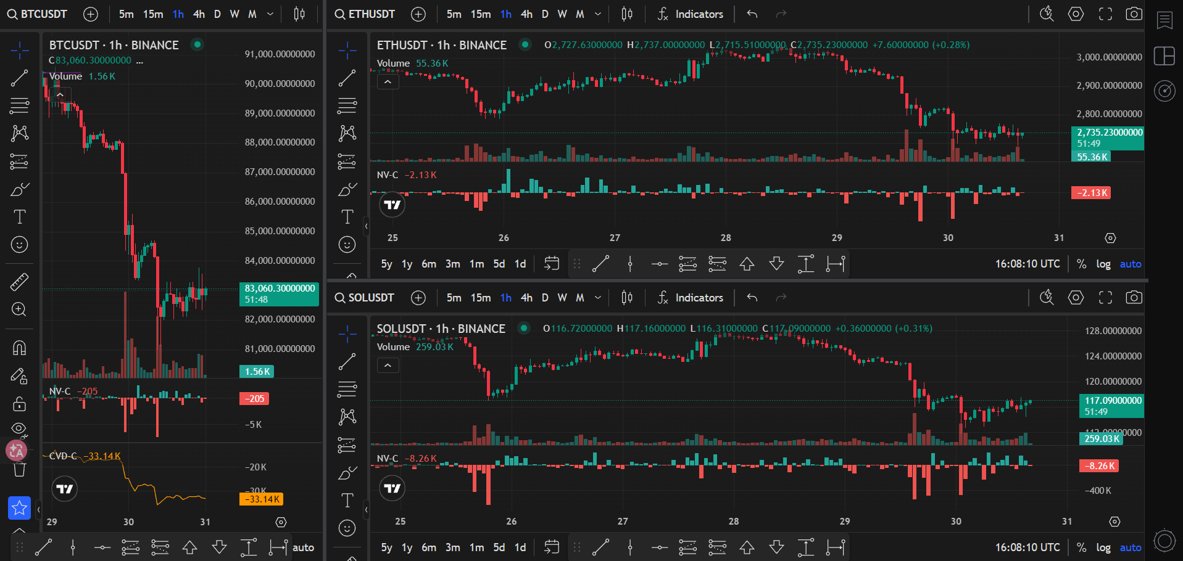This screenshot has width=1183, height=561.
Task: Toggle log scale on the ETHUSDT chart
Action: coord(1103,264)
